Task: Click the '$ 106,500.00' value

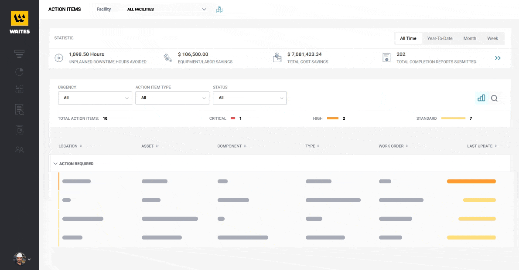Action: (x=193, y=54)
